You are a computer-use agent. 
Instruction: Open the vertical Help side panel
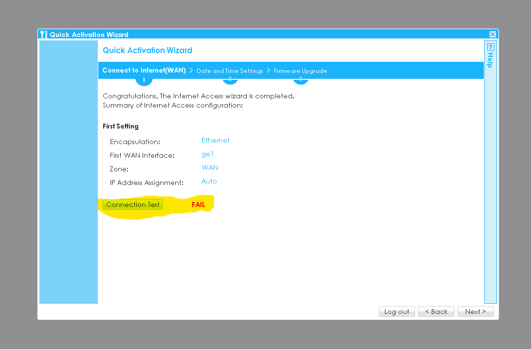(x=491, y=60)
